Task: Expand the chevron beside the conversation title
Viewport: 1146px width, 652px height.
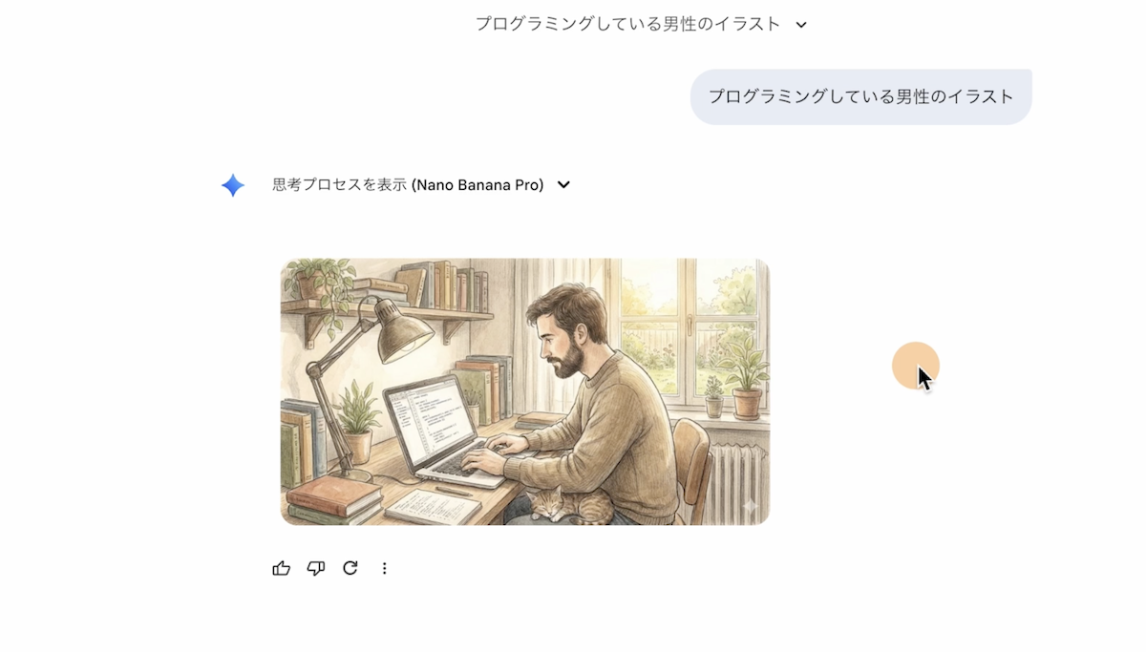Action: click(801, 25)
